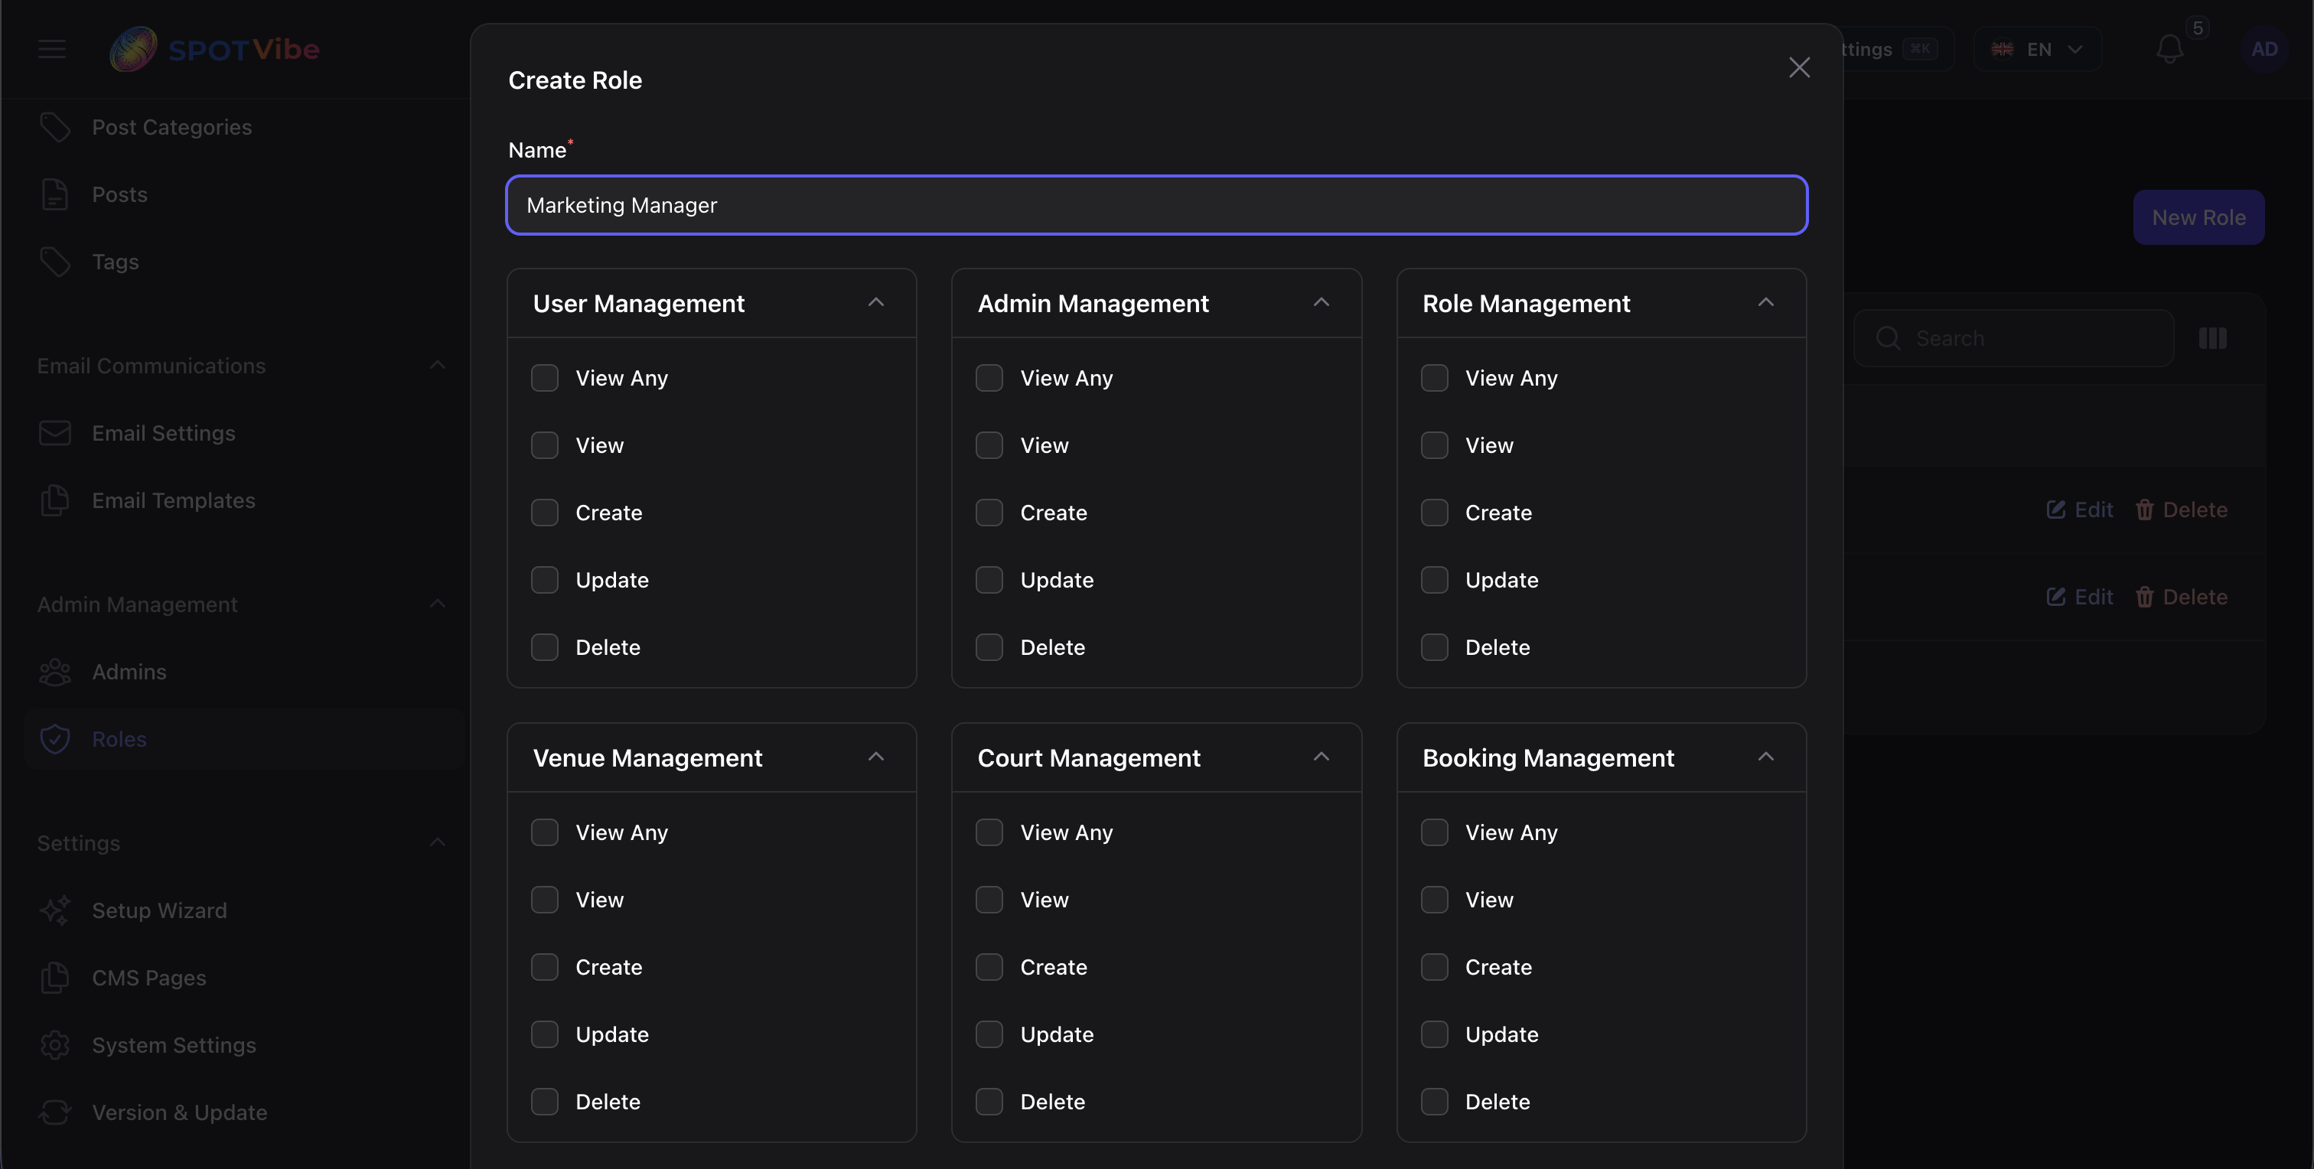Screen dimensions: 2314x1169
Task: Click the Name input field
Action: click(1156, 206)
